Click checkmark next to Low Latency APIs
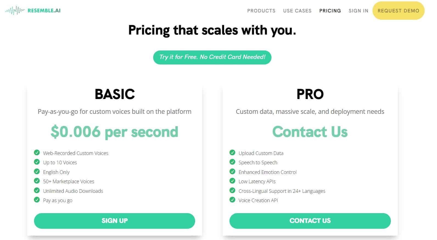Viewport: 437px width, 240px height. coord(232,181)
